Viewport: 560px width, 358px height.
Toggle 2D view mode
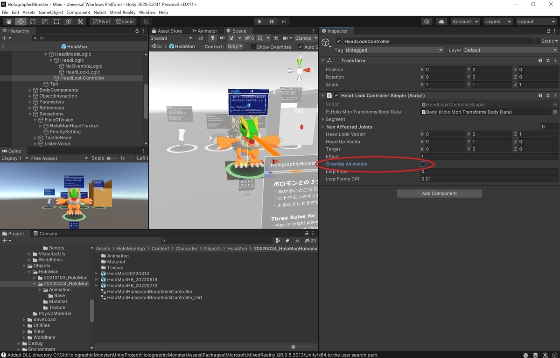tap(201, 38)
